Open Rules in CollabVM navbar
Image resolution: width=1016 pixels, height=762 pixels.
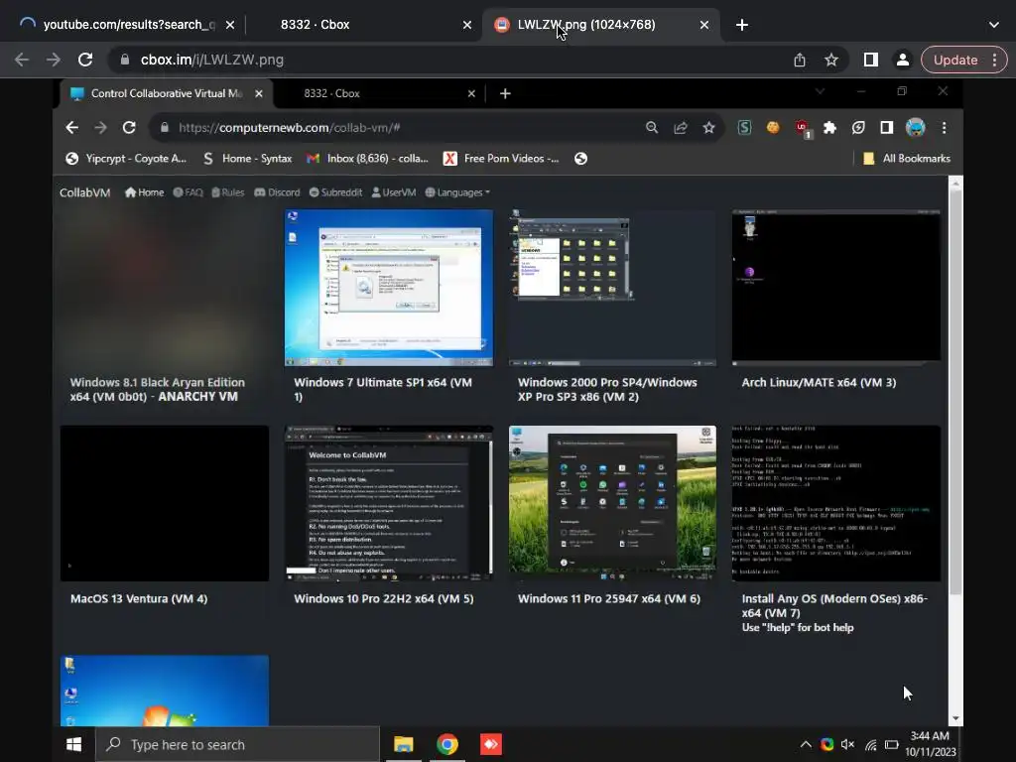(227, 192)
